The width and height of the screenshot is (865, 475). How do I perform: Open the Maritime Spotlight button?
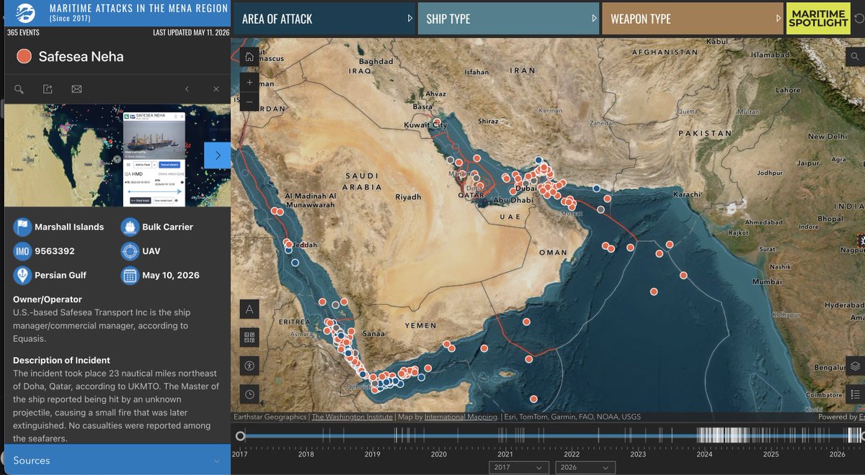pos(818,19)
